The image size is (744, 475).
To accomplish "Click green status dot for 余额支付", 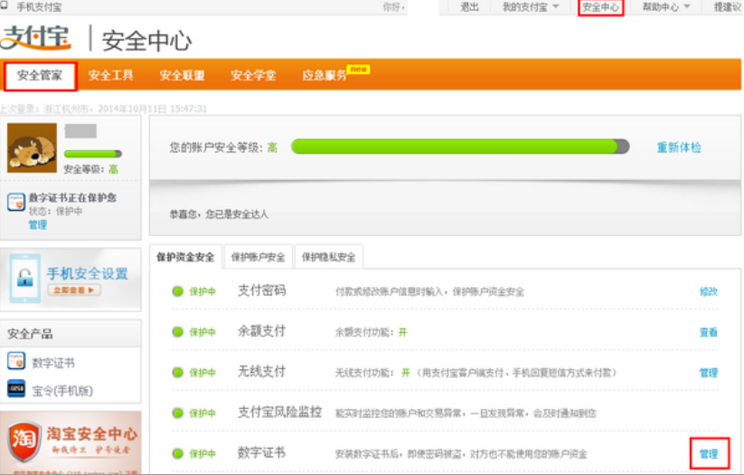I will click(178, 332).
